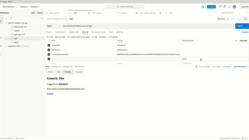Open the Console in status bar
The image size is (249, 140).
[x=20, y=138]
